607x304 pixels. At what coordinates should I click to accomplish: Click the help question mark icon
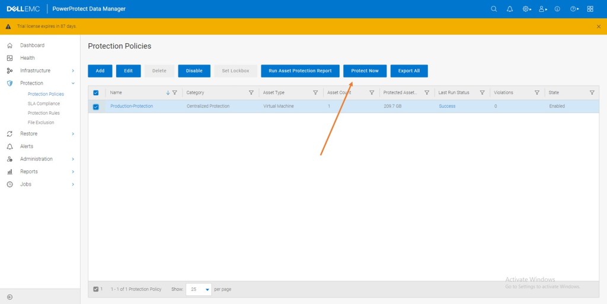574,9
